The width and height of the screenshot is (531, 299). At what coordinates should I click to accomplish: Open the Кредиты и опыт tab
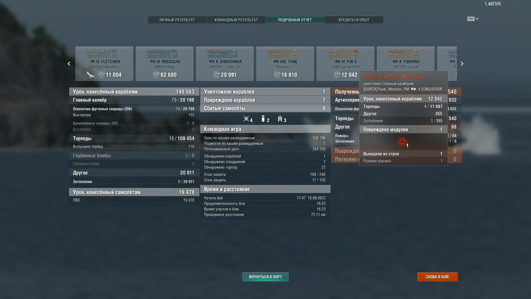pos(354,20)
